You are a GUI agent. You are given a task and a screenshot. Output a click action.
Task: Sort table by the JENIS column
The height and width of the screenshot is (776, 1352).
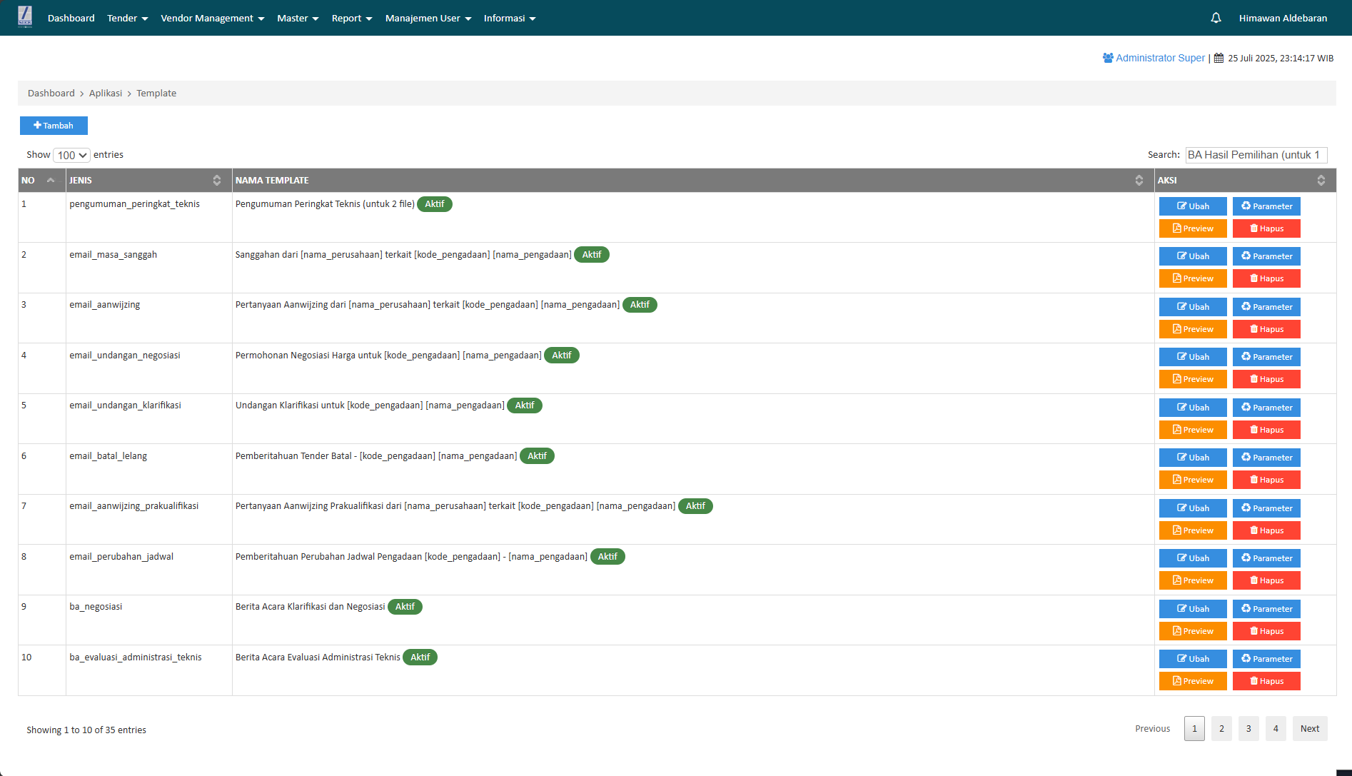148,181
